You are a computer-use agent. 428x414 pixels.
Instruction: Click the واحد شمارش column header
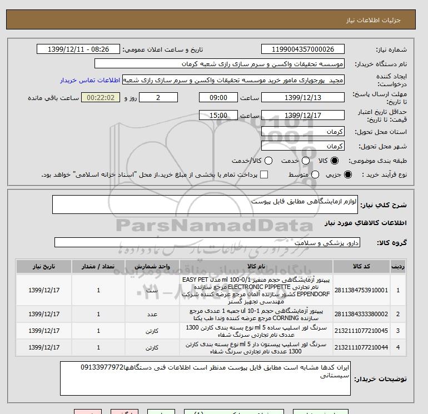[x=152, y=266]
